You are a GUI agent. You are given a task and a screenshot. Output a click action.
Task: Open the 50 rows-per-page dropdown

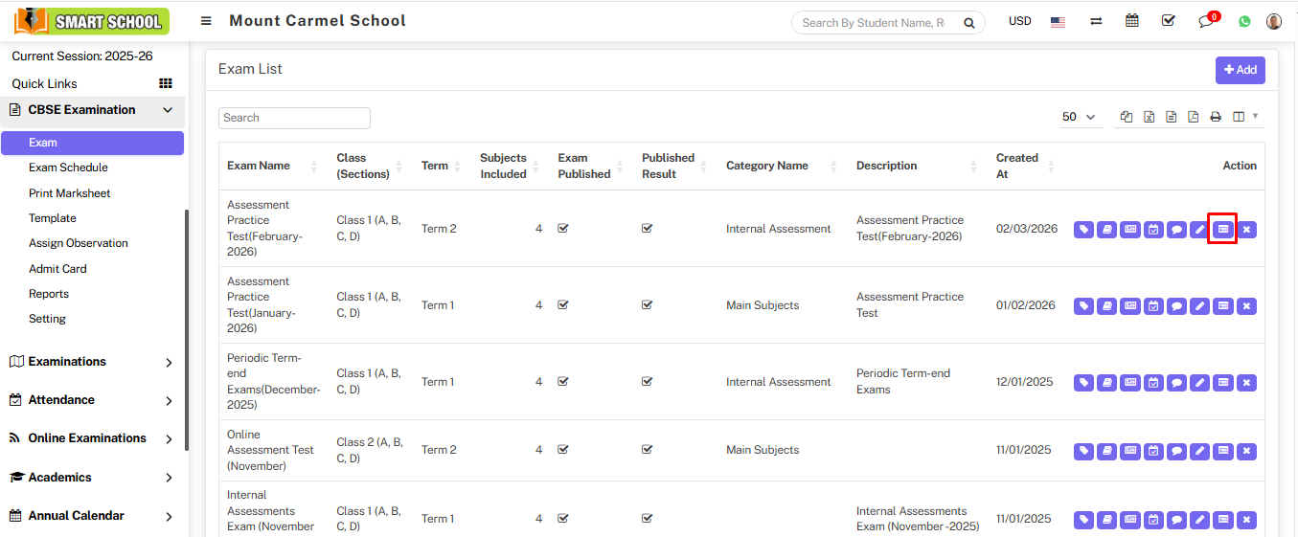[1079, 117]
